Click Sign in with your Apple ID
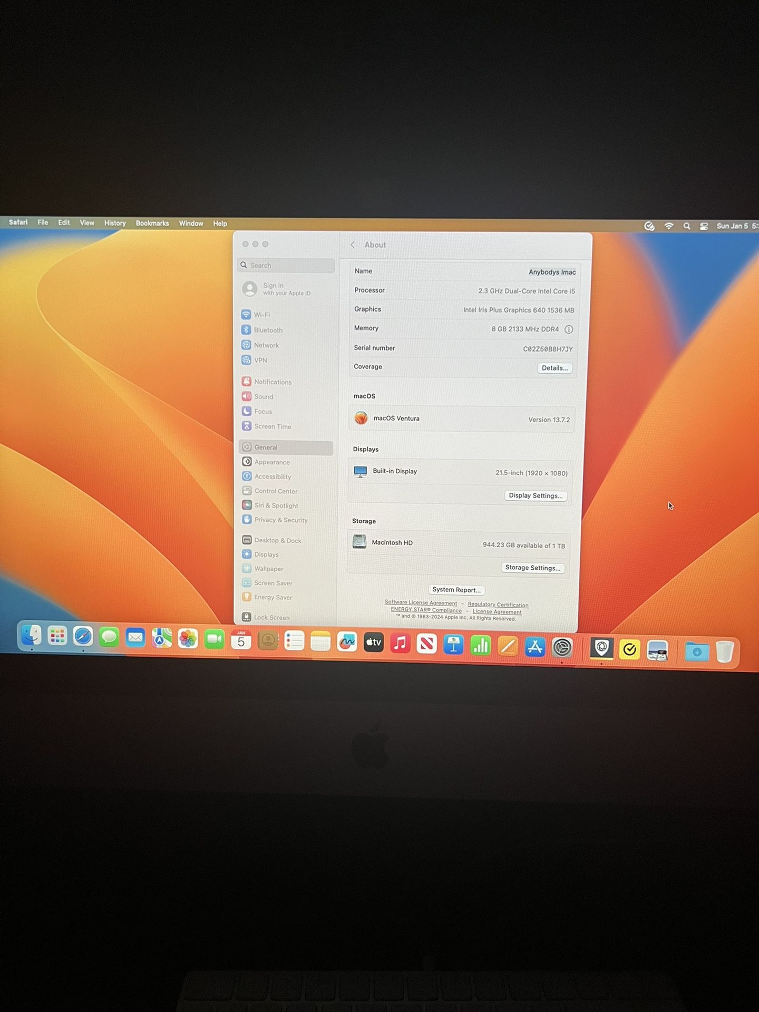 pos(286,289)
